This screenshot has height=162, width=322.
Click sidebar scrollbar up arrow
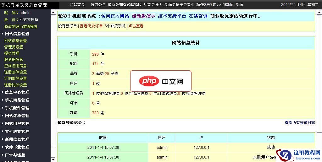coord(53,12)
